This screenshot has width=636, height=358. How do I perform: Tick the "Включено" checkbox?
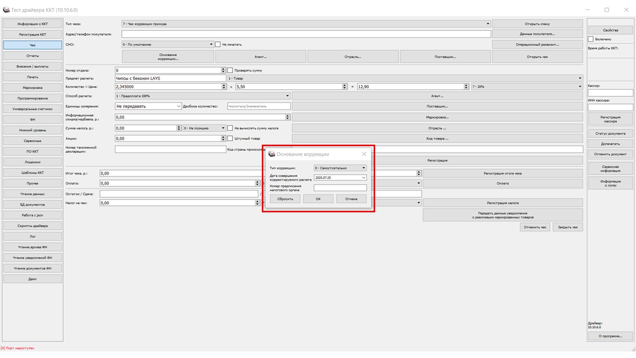(591, 39)
